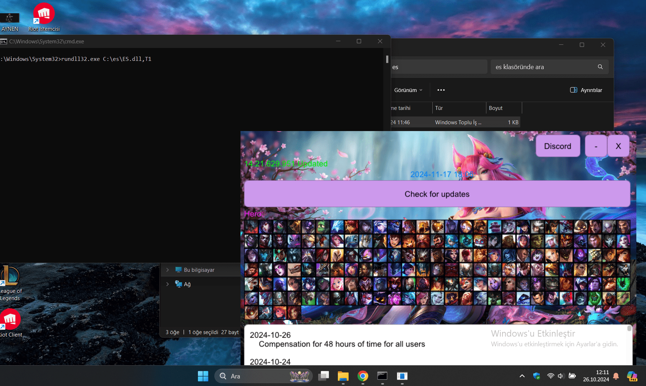Open the three-dot more options menu in Explorer

tap(441, 90)
